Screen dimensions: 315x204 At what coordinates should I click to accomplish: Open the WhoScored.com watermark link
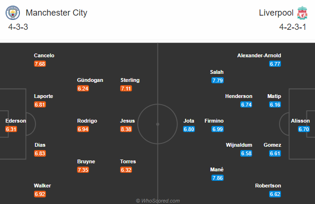(157, 201)
